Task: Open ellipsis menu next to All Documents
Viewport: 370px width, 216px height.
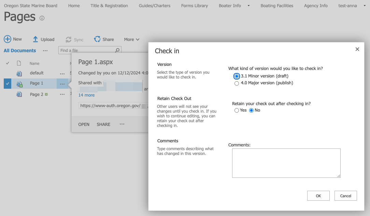Action: pos(45,51)
